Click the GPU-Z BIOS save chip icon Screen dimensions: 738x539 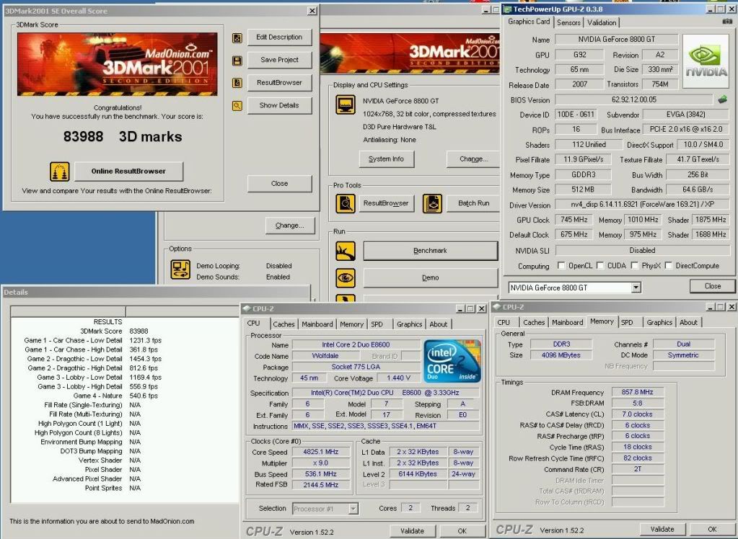(722, 99)
